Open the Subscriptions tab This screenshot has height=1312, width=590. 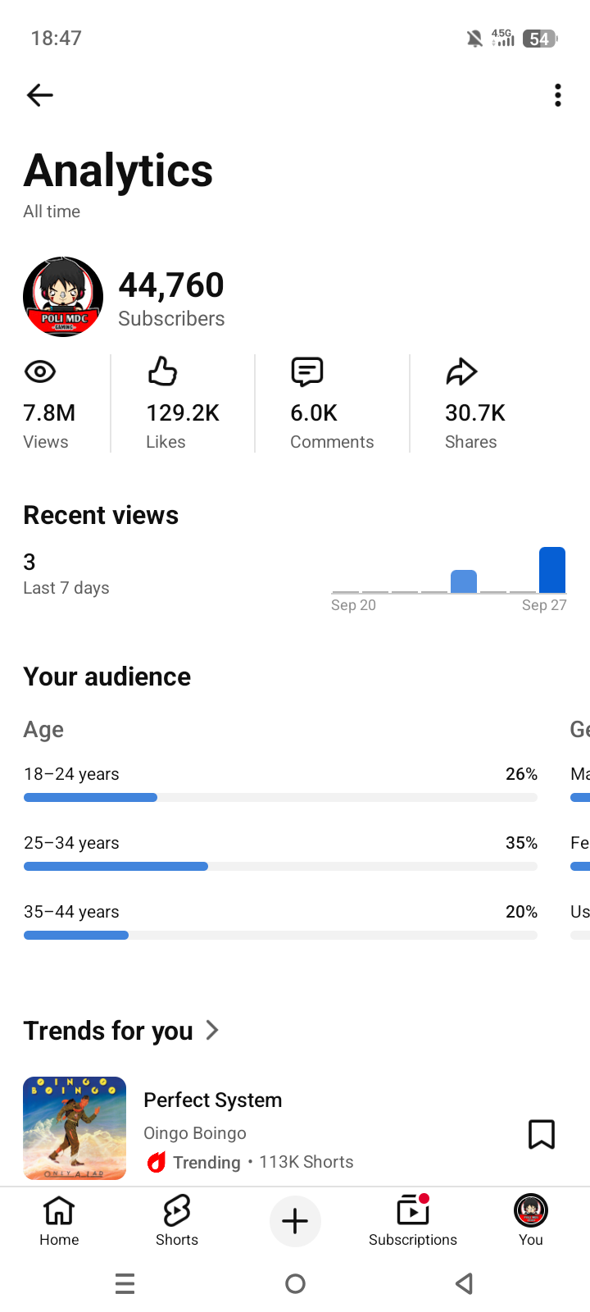coord(413,1220)
